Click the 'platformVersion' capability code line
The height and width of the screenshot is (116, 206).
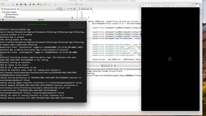(x=117, y=49)
